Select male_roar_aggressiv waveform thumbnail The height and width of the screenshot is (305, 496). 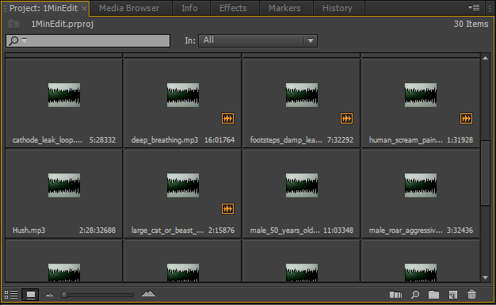(x=421, y=185)
